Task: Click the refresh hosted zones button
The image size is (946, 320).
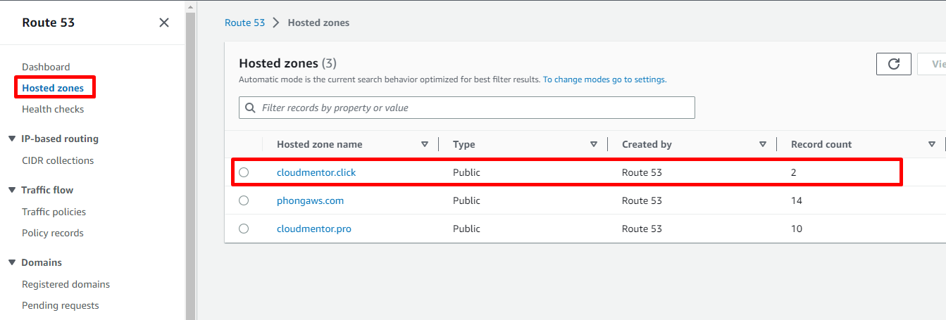Action: pos(894,64)
